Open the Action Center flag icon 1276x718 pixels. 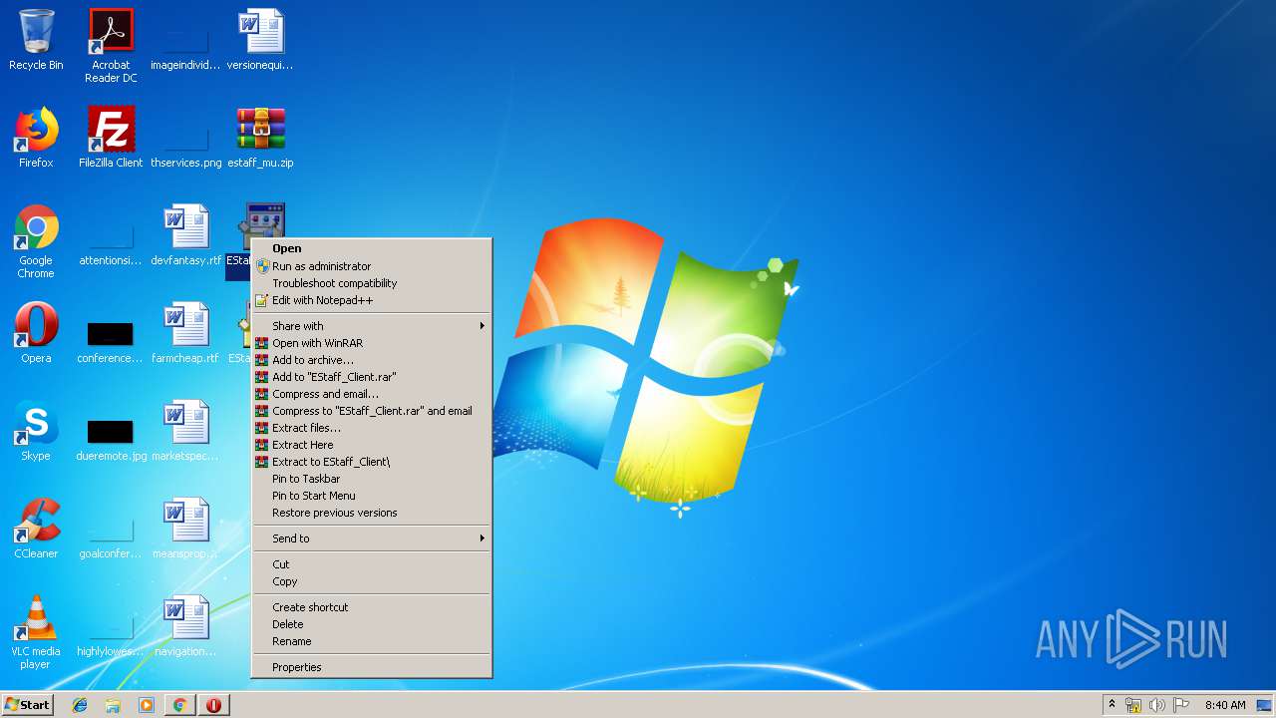1181,705
